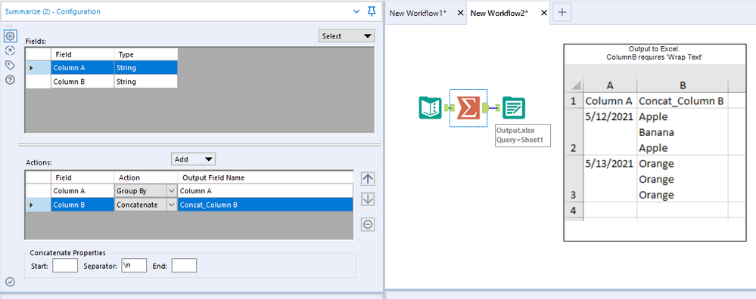Open the Help question mark icon

click(10, 79)
